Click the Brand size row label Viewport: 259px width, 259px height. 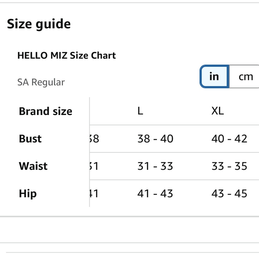(x=46, y=111)
